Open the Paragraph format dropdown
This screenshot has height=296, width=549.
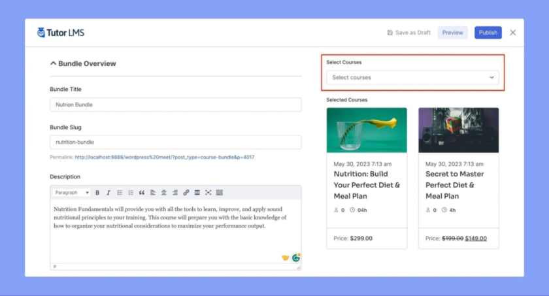(72, 193)
